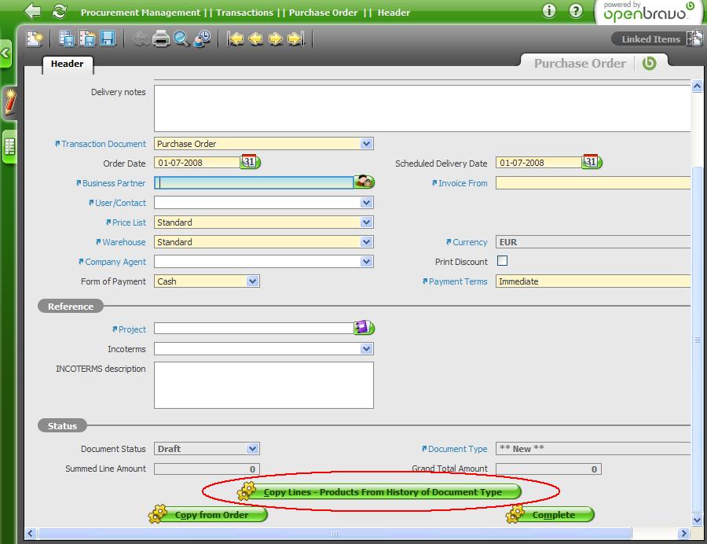The height and width of the screenshot is (544, 707).
Task: Jump to the last record arrow
Action: (x=296, y=39)
